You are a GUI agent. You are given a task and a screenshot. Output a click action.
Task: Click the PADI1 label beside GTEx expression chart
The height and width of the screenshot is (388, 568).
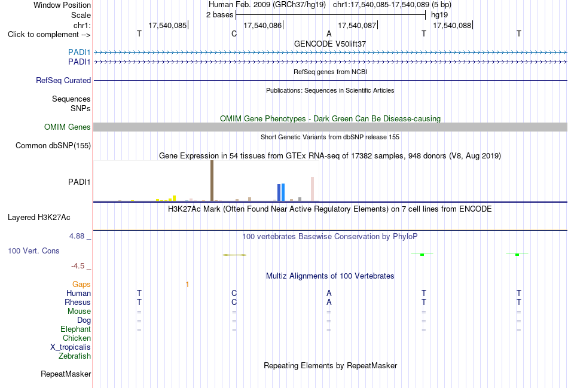(x=79, y=182)
